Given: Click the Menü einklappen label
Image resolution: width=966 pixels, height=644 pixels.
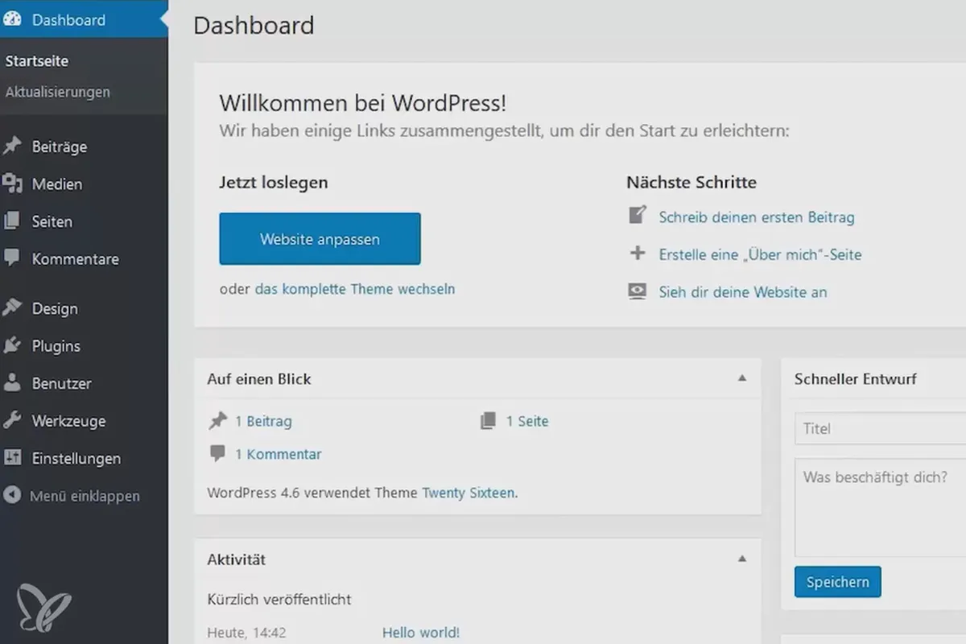Looking at the screenshot, I should tap(85, 496).
